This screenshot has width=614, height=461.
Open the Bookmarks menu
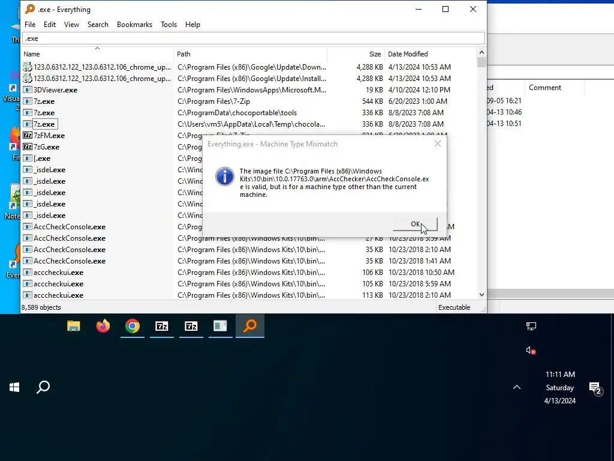coord(135,24)
